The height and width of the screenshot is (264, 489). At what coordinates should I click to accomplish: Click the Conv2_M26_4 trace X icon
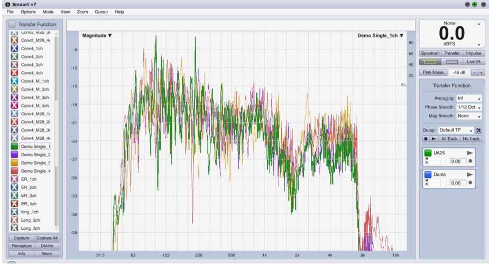(x=14, y=40)
